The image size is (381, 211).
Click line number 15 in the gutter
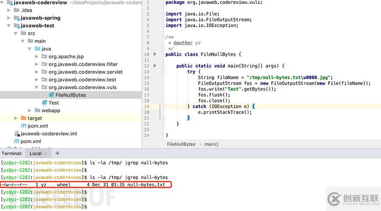(146, 83)
